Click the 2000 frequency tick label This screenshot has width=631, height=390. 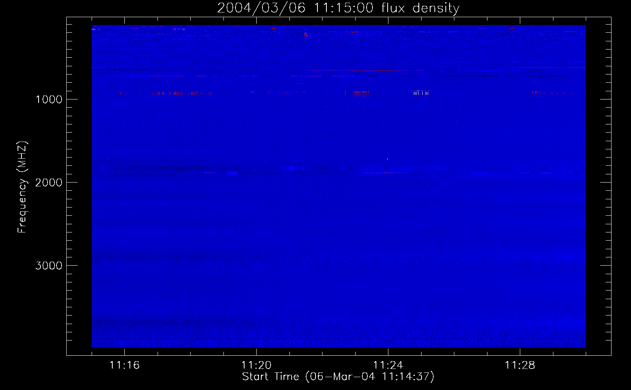pos(49,183)
